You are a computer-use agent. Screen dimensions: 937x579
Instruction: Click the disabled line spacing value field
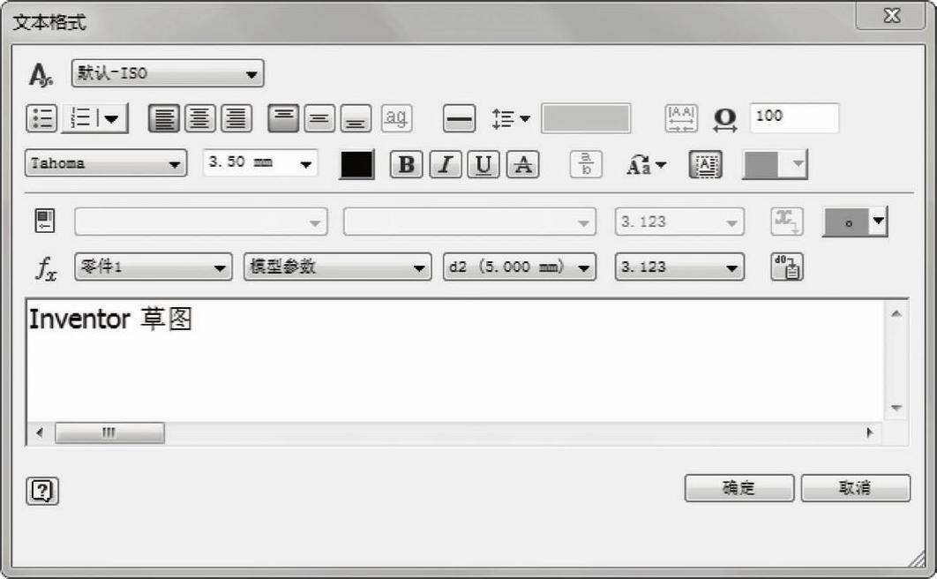click(x=586, y=118)
